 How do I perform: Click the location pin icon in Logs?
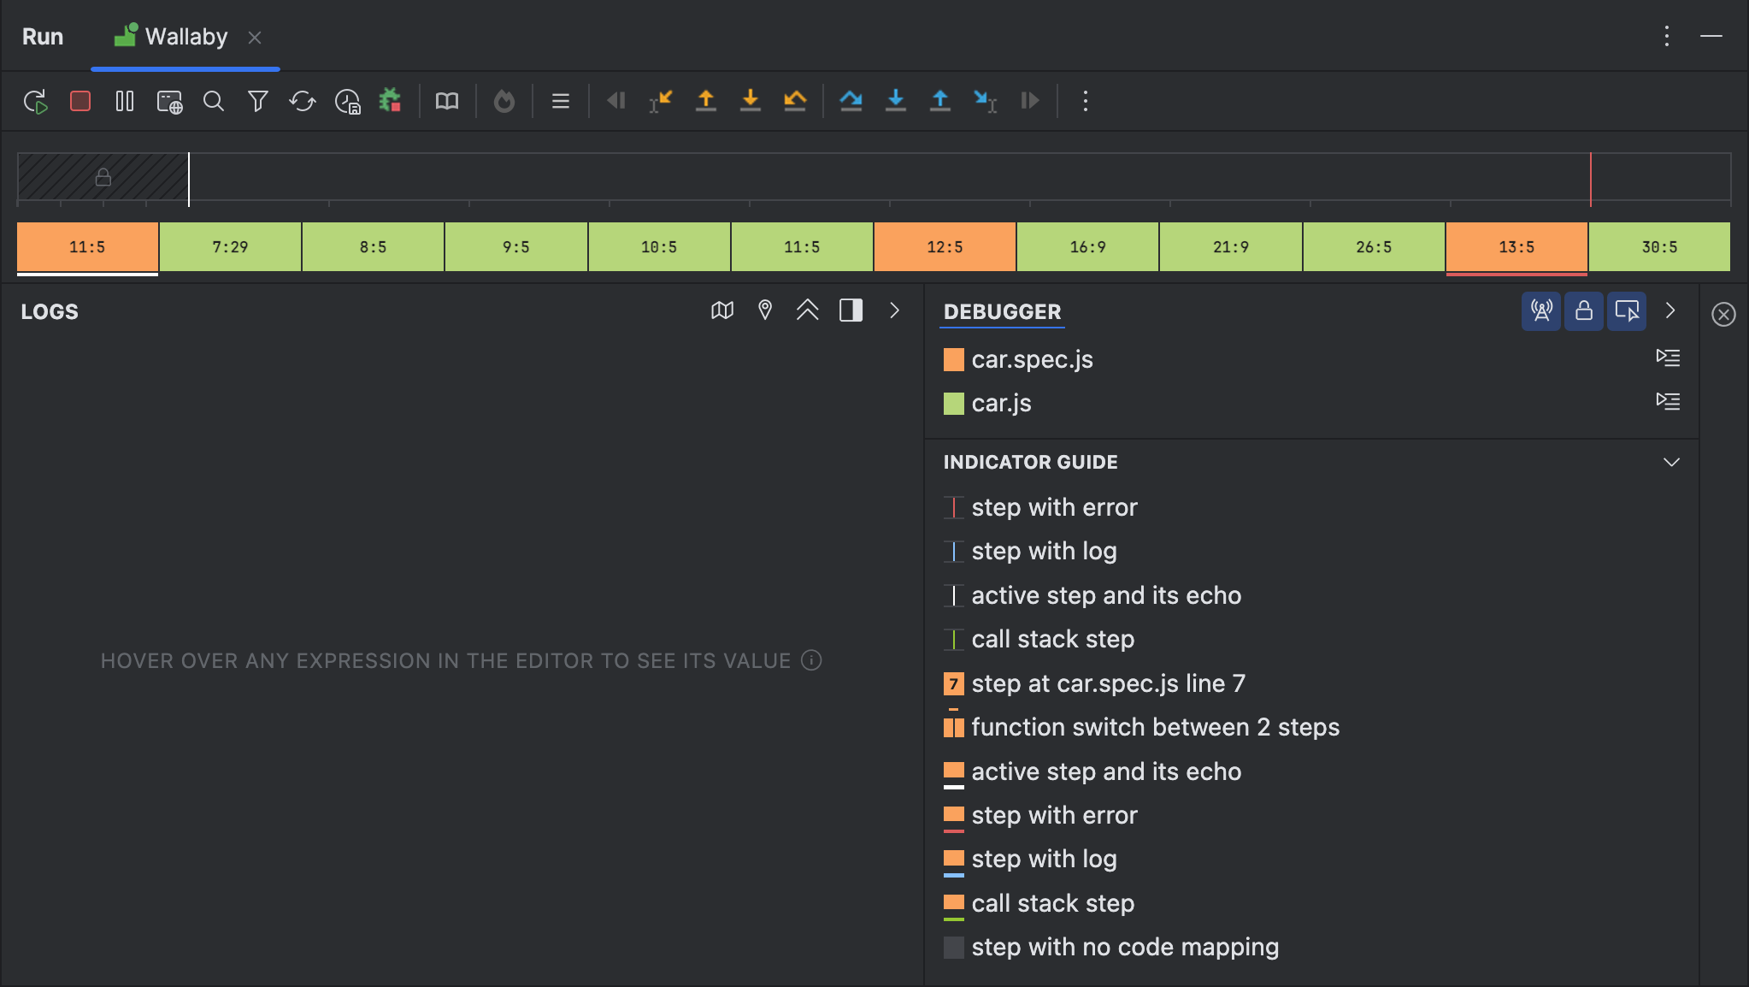click(x=765, y=310)
